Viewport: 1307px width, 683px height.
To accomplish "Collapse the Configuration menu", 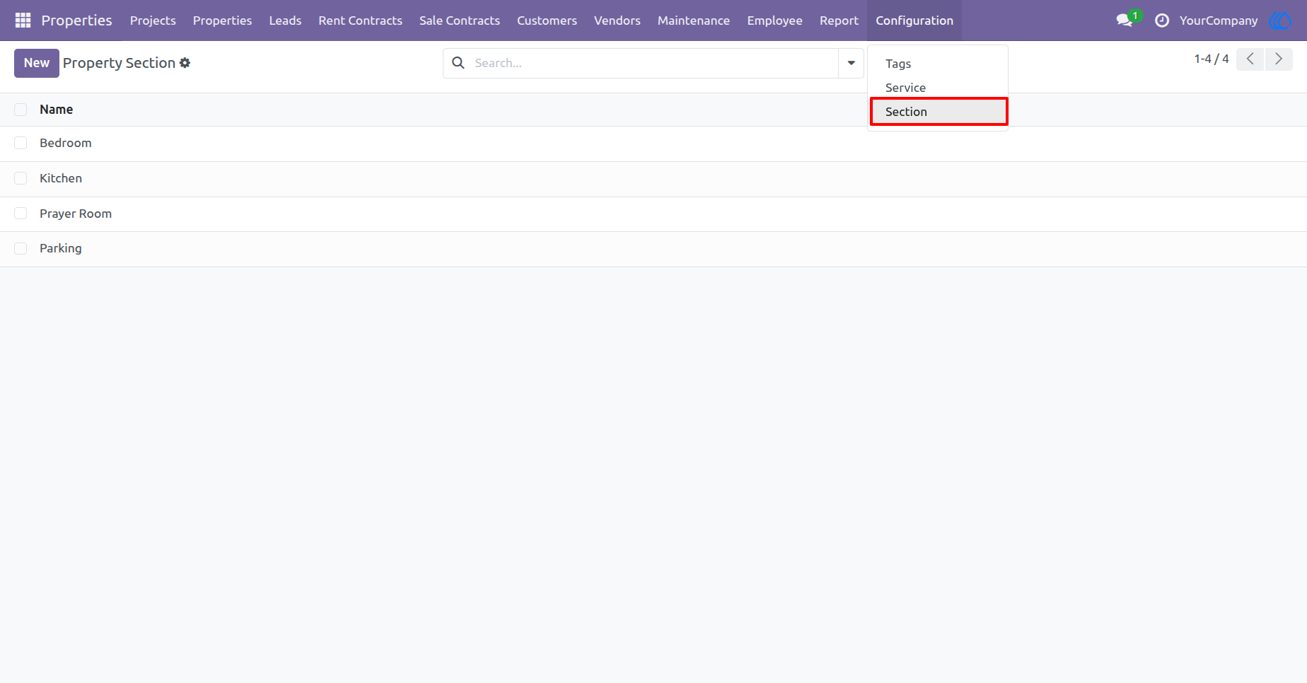I will tap(914, 21).
